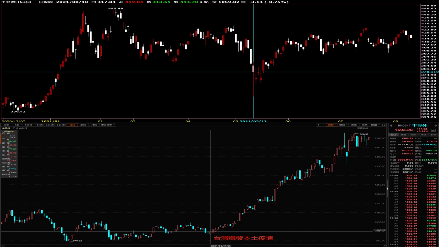Select the 板块 sector tab
Viewport: 439px width, 247px height.
point(433,135)
